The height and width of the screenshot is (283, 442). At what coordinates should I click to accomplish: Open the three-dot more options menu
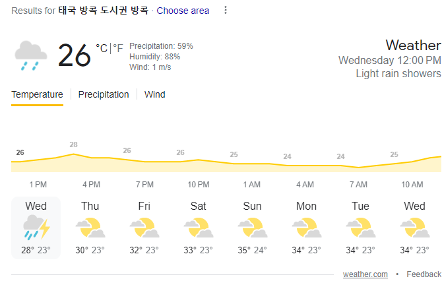[x=226, y=11]
